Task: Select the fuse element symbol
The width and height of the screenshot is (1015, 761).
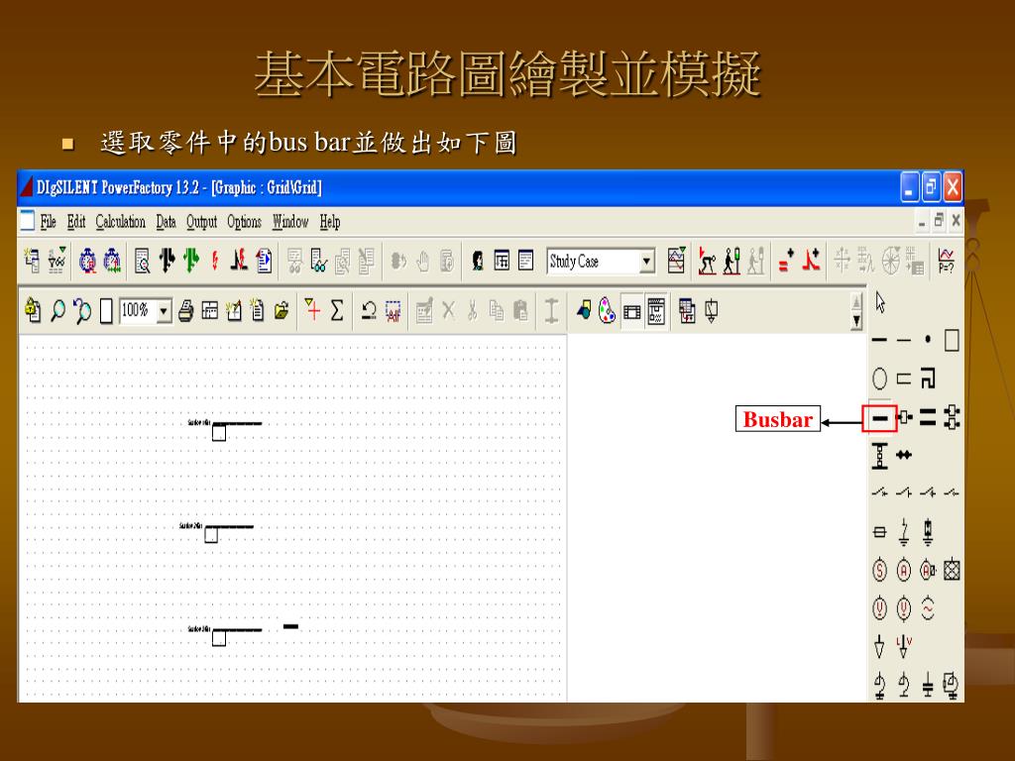Action: click(880, 532)
